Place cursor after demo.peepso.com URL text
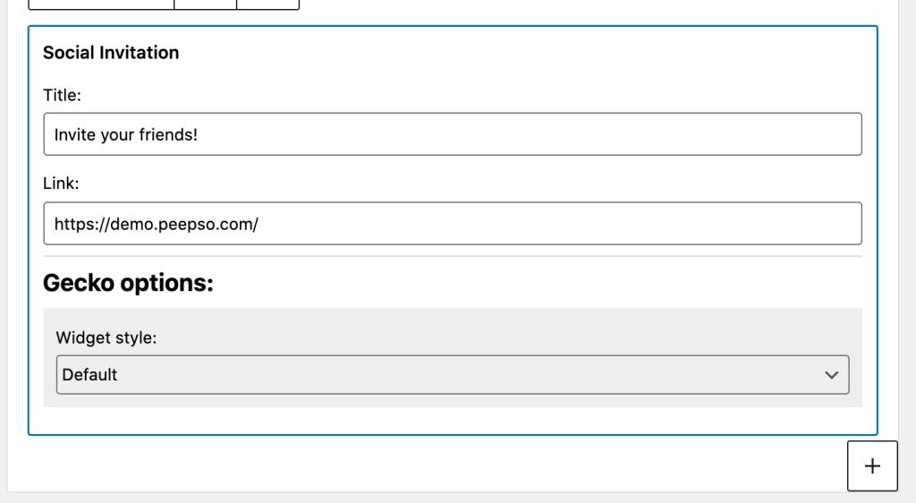The height and width of the screenshot is (503, 916). [x=260, y=225]
